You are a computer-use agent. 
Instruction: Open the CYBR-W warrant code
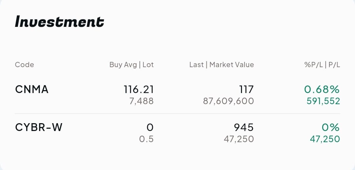pyautogui.click(x=39, y=127)
